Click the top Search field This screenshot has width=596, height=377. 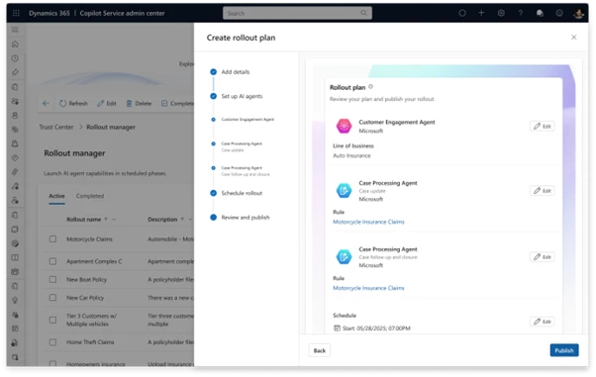(297, 13)
